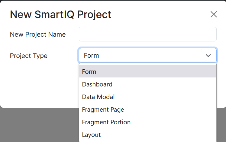Close the New SmartIQ Project dialog

[x=214, y=14]
